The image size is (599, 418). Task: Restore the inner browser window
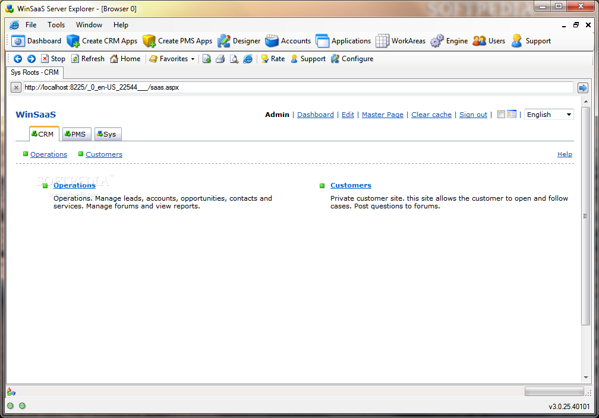click(x=576, y=25)
